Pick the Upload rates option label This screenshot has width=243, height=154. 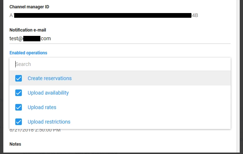[x=42, y=107]
